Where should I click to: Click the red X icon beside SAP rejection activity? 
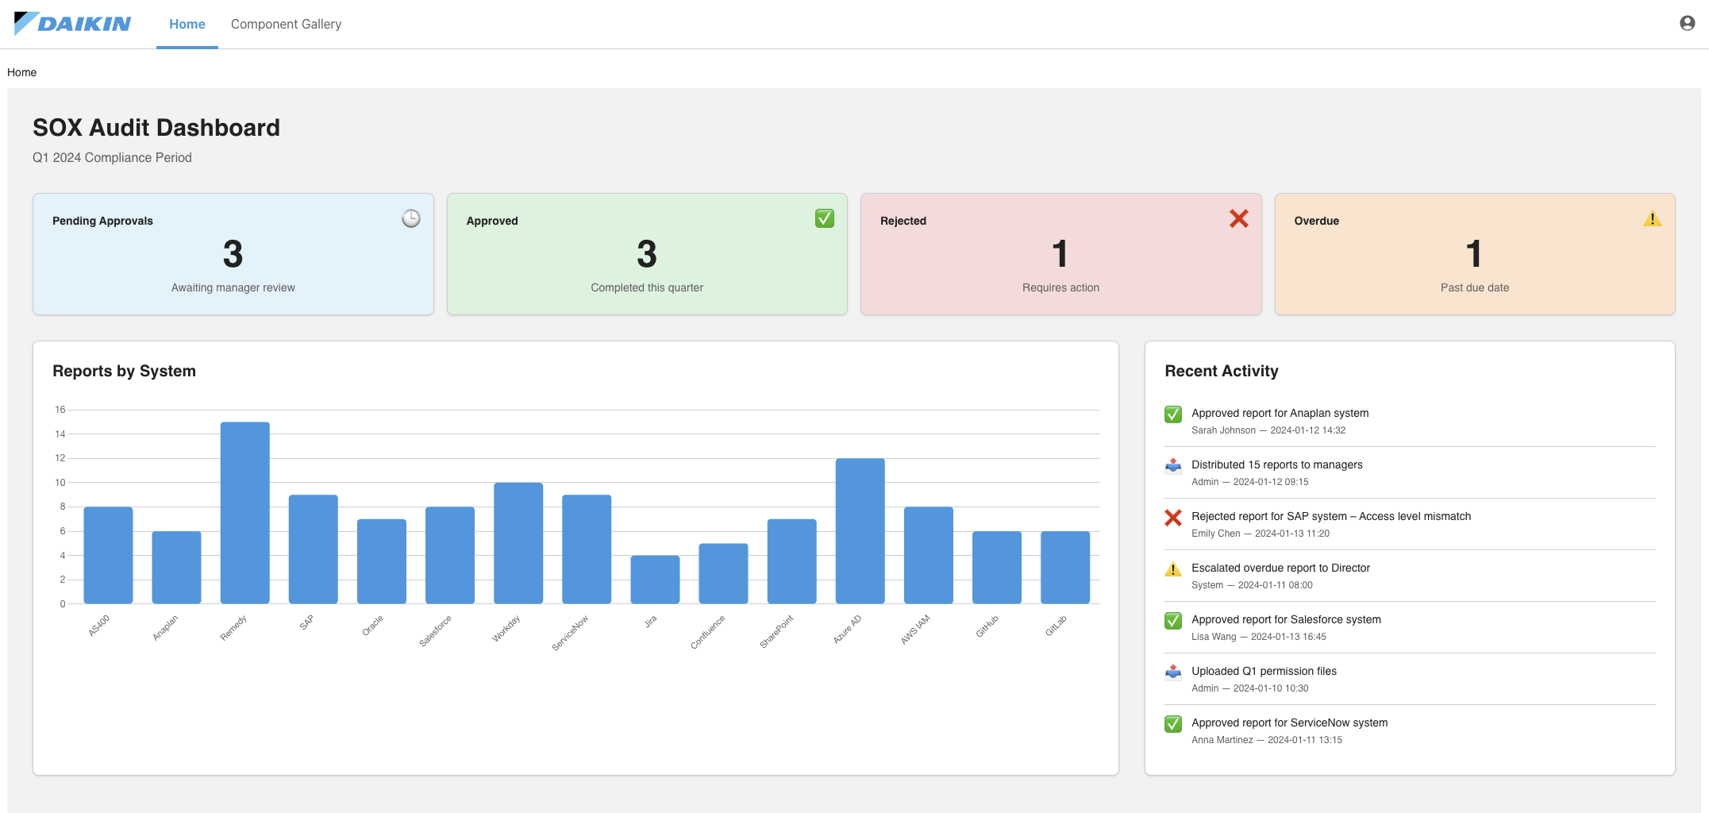pyautogui.click(x=1173, y=517)
